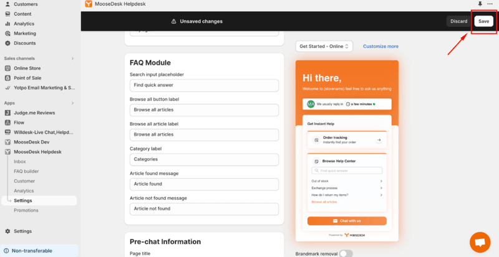Click the Non-transferable info icon
The height and width of the screenshot is (257, 499).
pos(7,251)
